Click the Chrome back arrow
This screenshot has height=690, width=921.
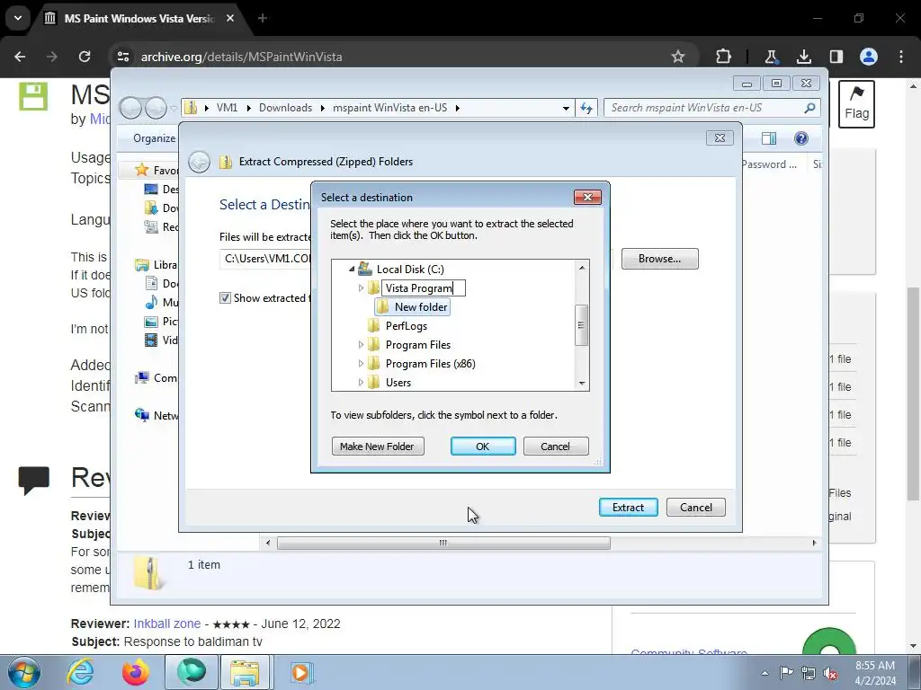point(20,57)
